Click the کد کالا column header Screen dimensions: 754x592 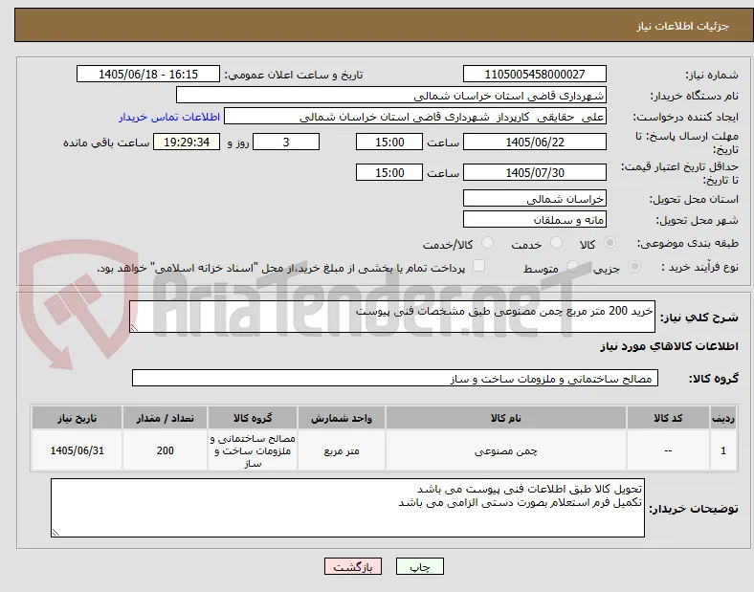(668, 418)
